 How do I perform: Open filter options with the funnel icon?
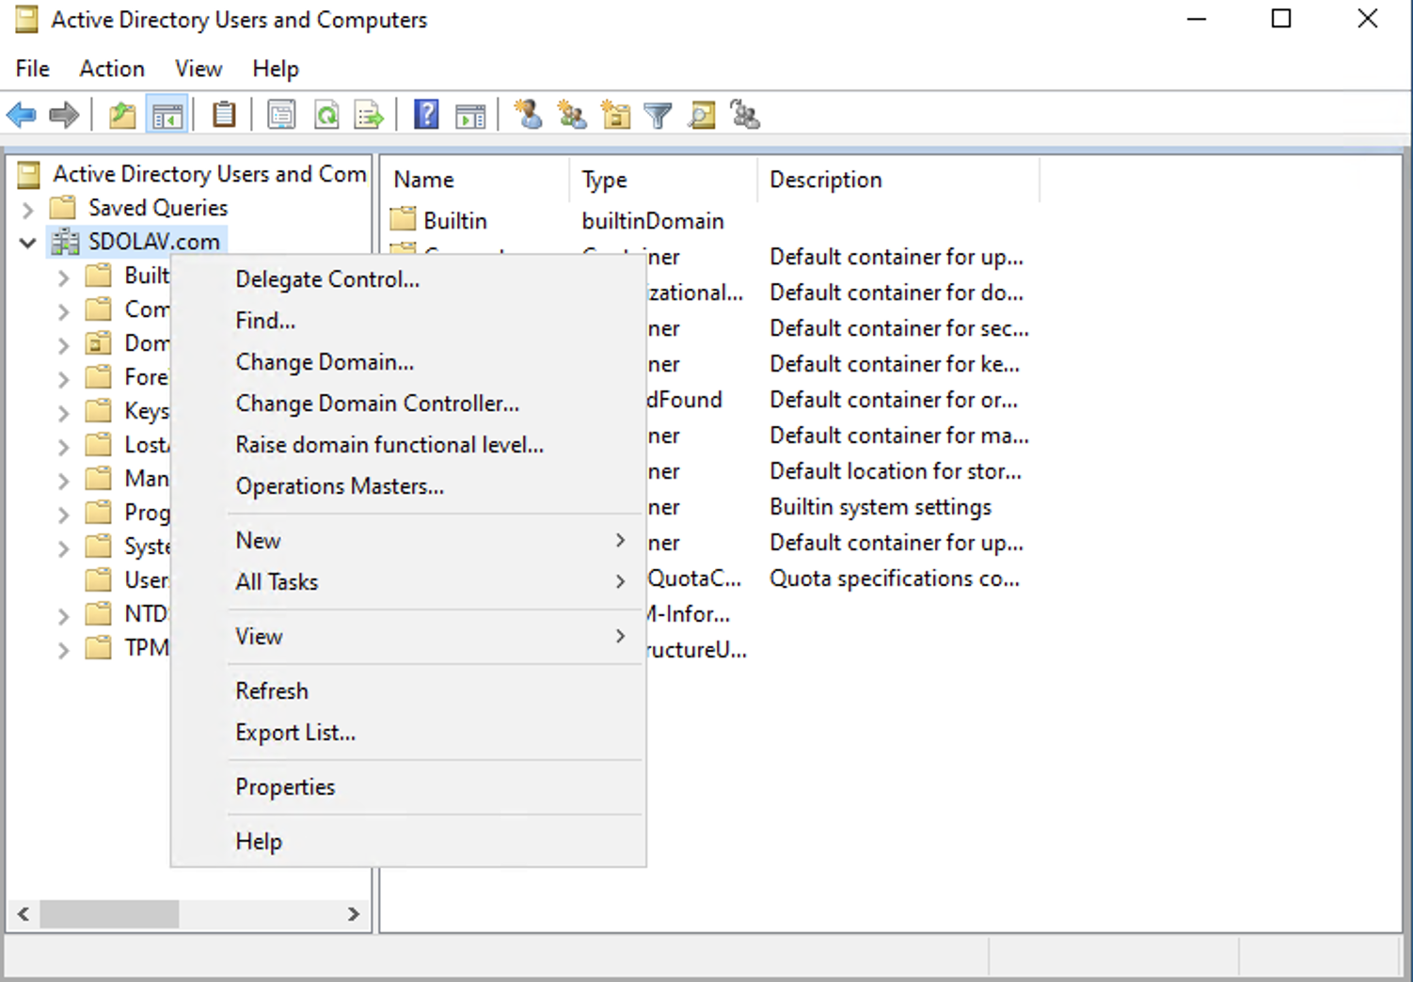(x=659, y=116)
